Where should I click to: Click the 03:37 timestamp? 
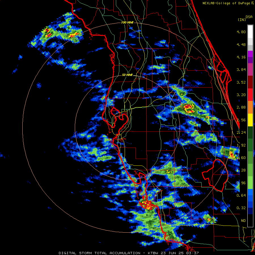point(193,253)
